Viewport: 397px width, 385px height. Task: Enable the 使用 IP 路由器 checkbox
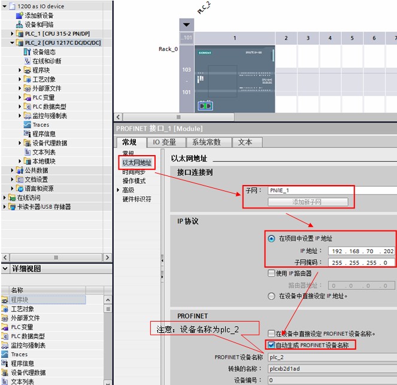point(271,273)
